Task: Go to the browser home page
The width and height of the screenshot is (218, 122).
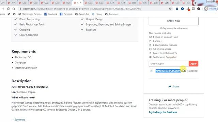Action: coord(14,9)
